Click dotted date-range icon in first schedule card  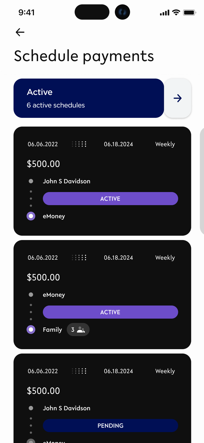[79, 144]
